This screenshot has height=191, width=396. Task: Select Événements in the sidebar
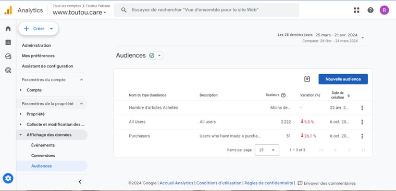click(43, 145)
